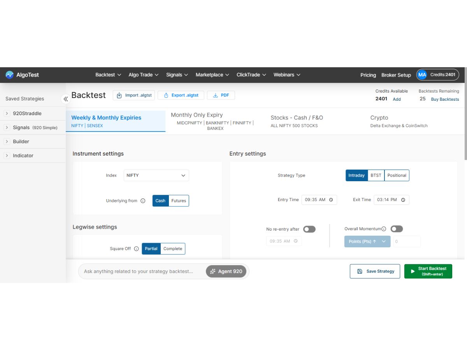Click the Buy Backtests link
This screenshot has width=467, height=350.
click(x=445, y=99)
